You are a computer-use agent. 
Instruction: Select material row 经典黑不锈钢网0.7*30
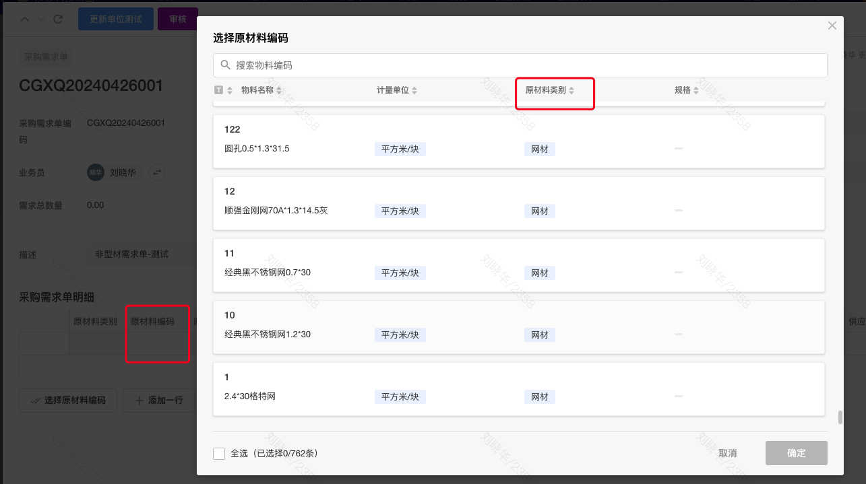519,265
